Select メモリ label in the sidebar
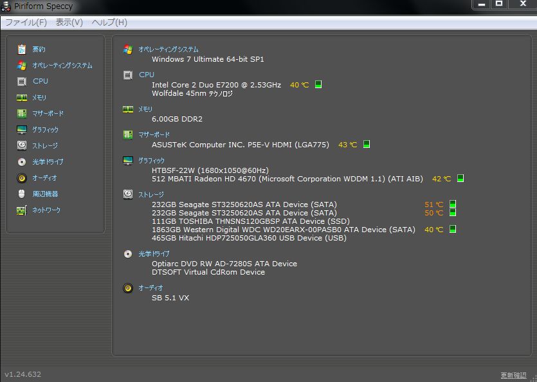537x382 pixels. click(x=39, y=98)
